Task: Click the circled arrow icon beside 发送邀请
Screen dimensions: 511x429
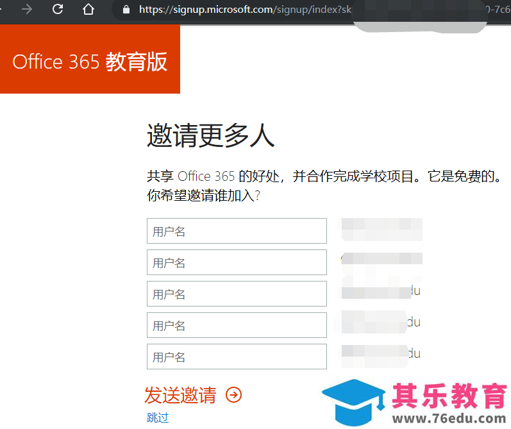Action: coord(233,395)
